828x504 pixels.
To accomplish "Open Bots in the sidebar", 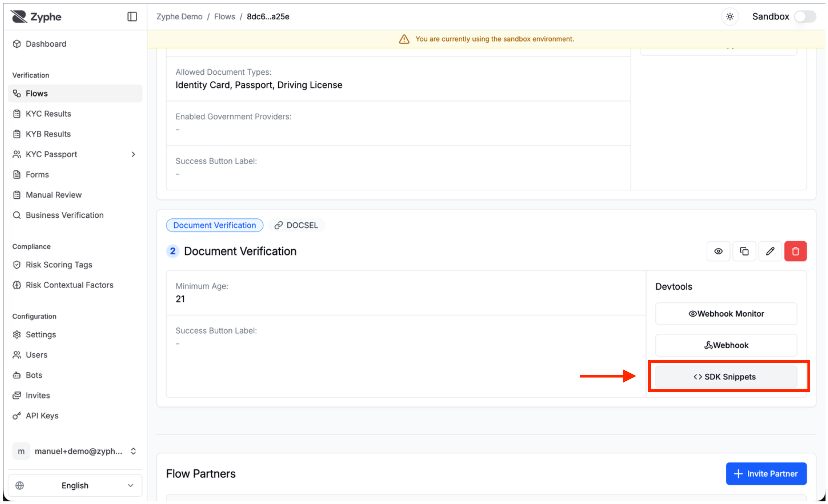I will (x=75, y=375).
